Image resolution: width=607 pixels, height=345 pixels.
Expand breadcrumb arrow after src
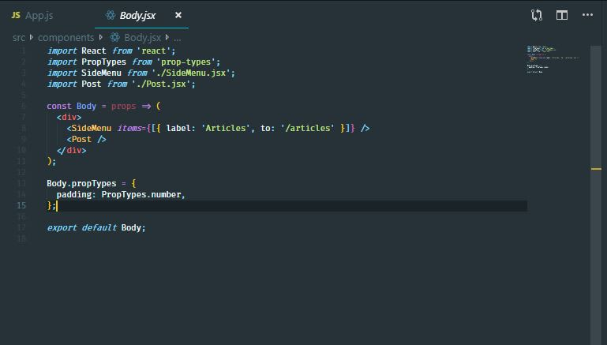coord(32,37)
